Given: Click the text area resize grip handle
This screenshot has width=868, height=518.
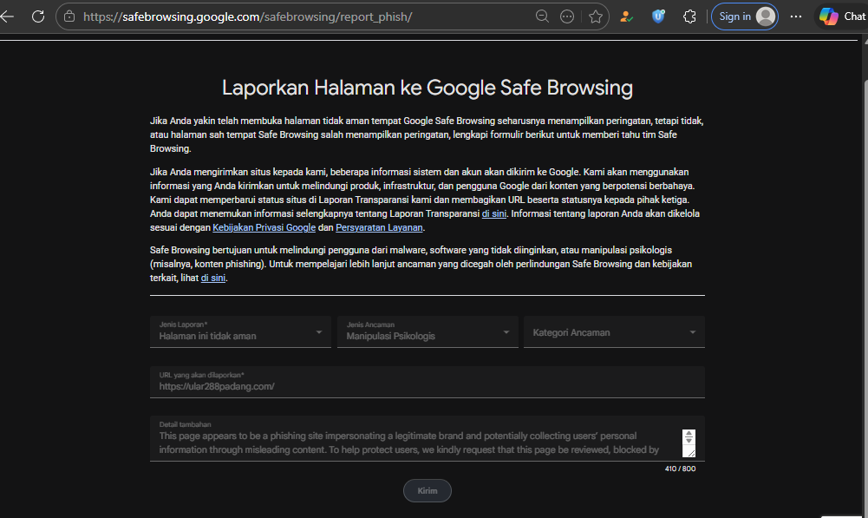Looking at the screenshot, I should tap(690, 453).
